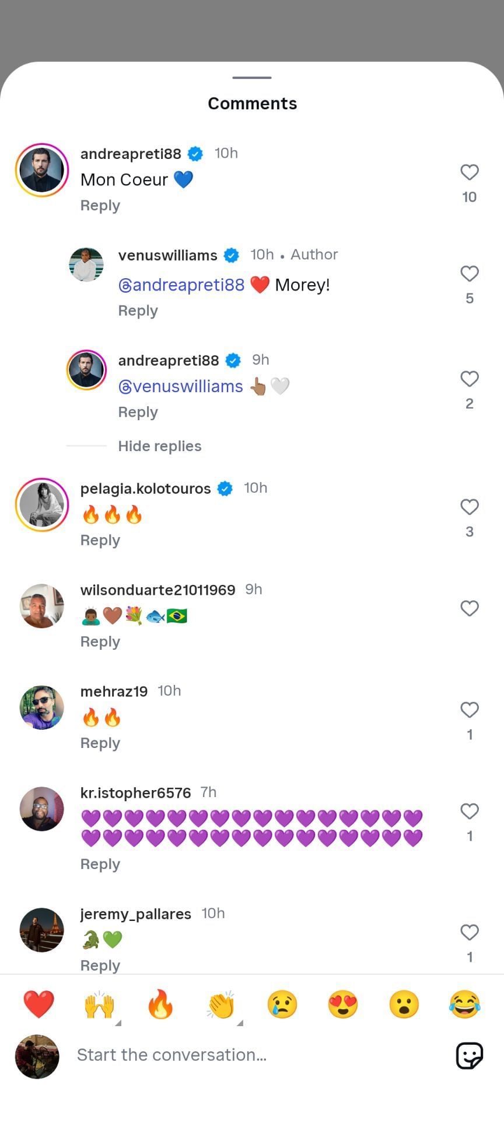504x1122 pixels.
Task: Open jeremy_pallares' profile picture
Action: 42,930
